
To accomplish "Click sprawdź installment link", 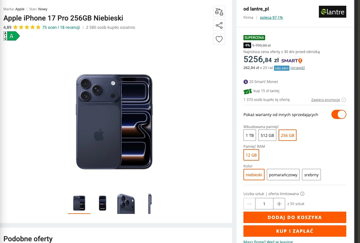I will 297,68.
